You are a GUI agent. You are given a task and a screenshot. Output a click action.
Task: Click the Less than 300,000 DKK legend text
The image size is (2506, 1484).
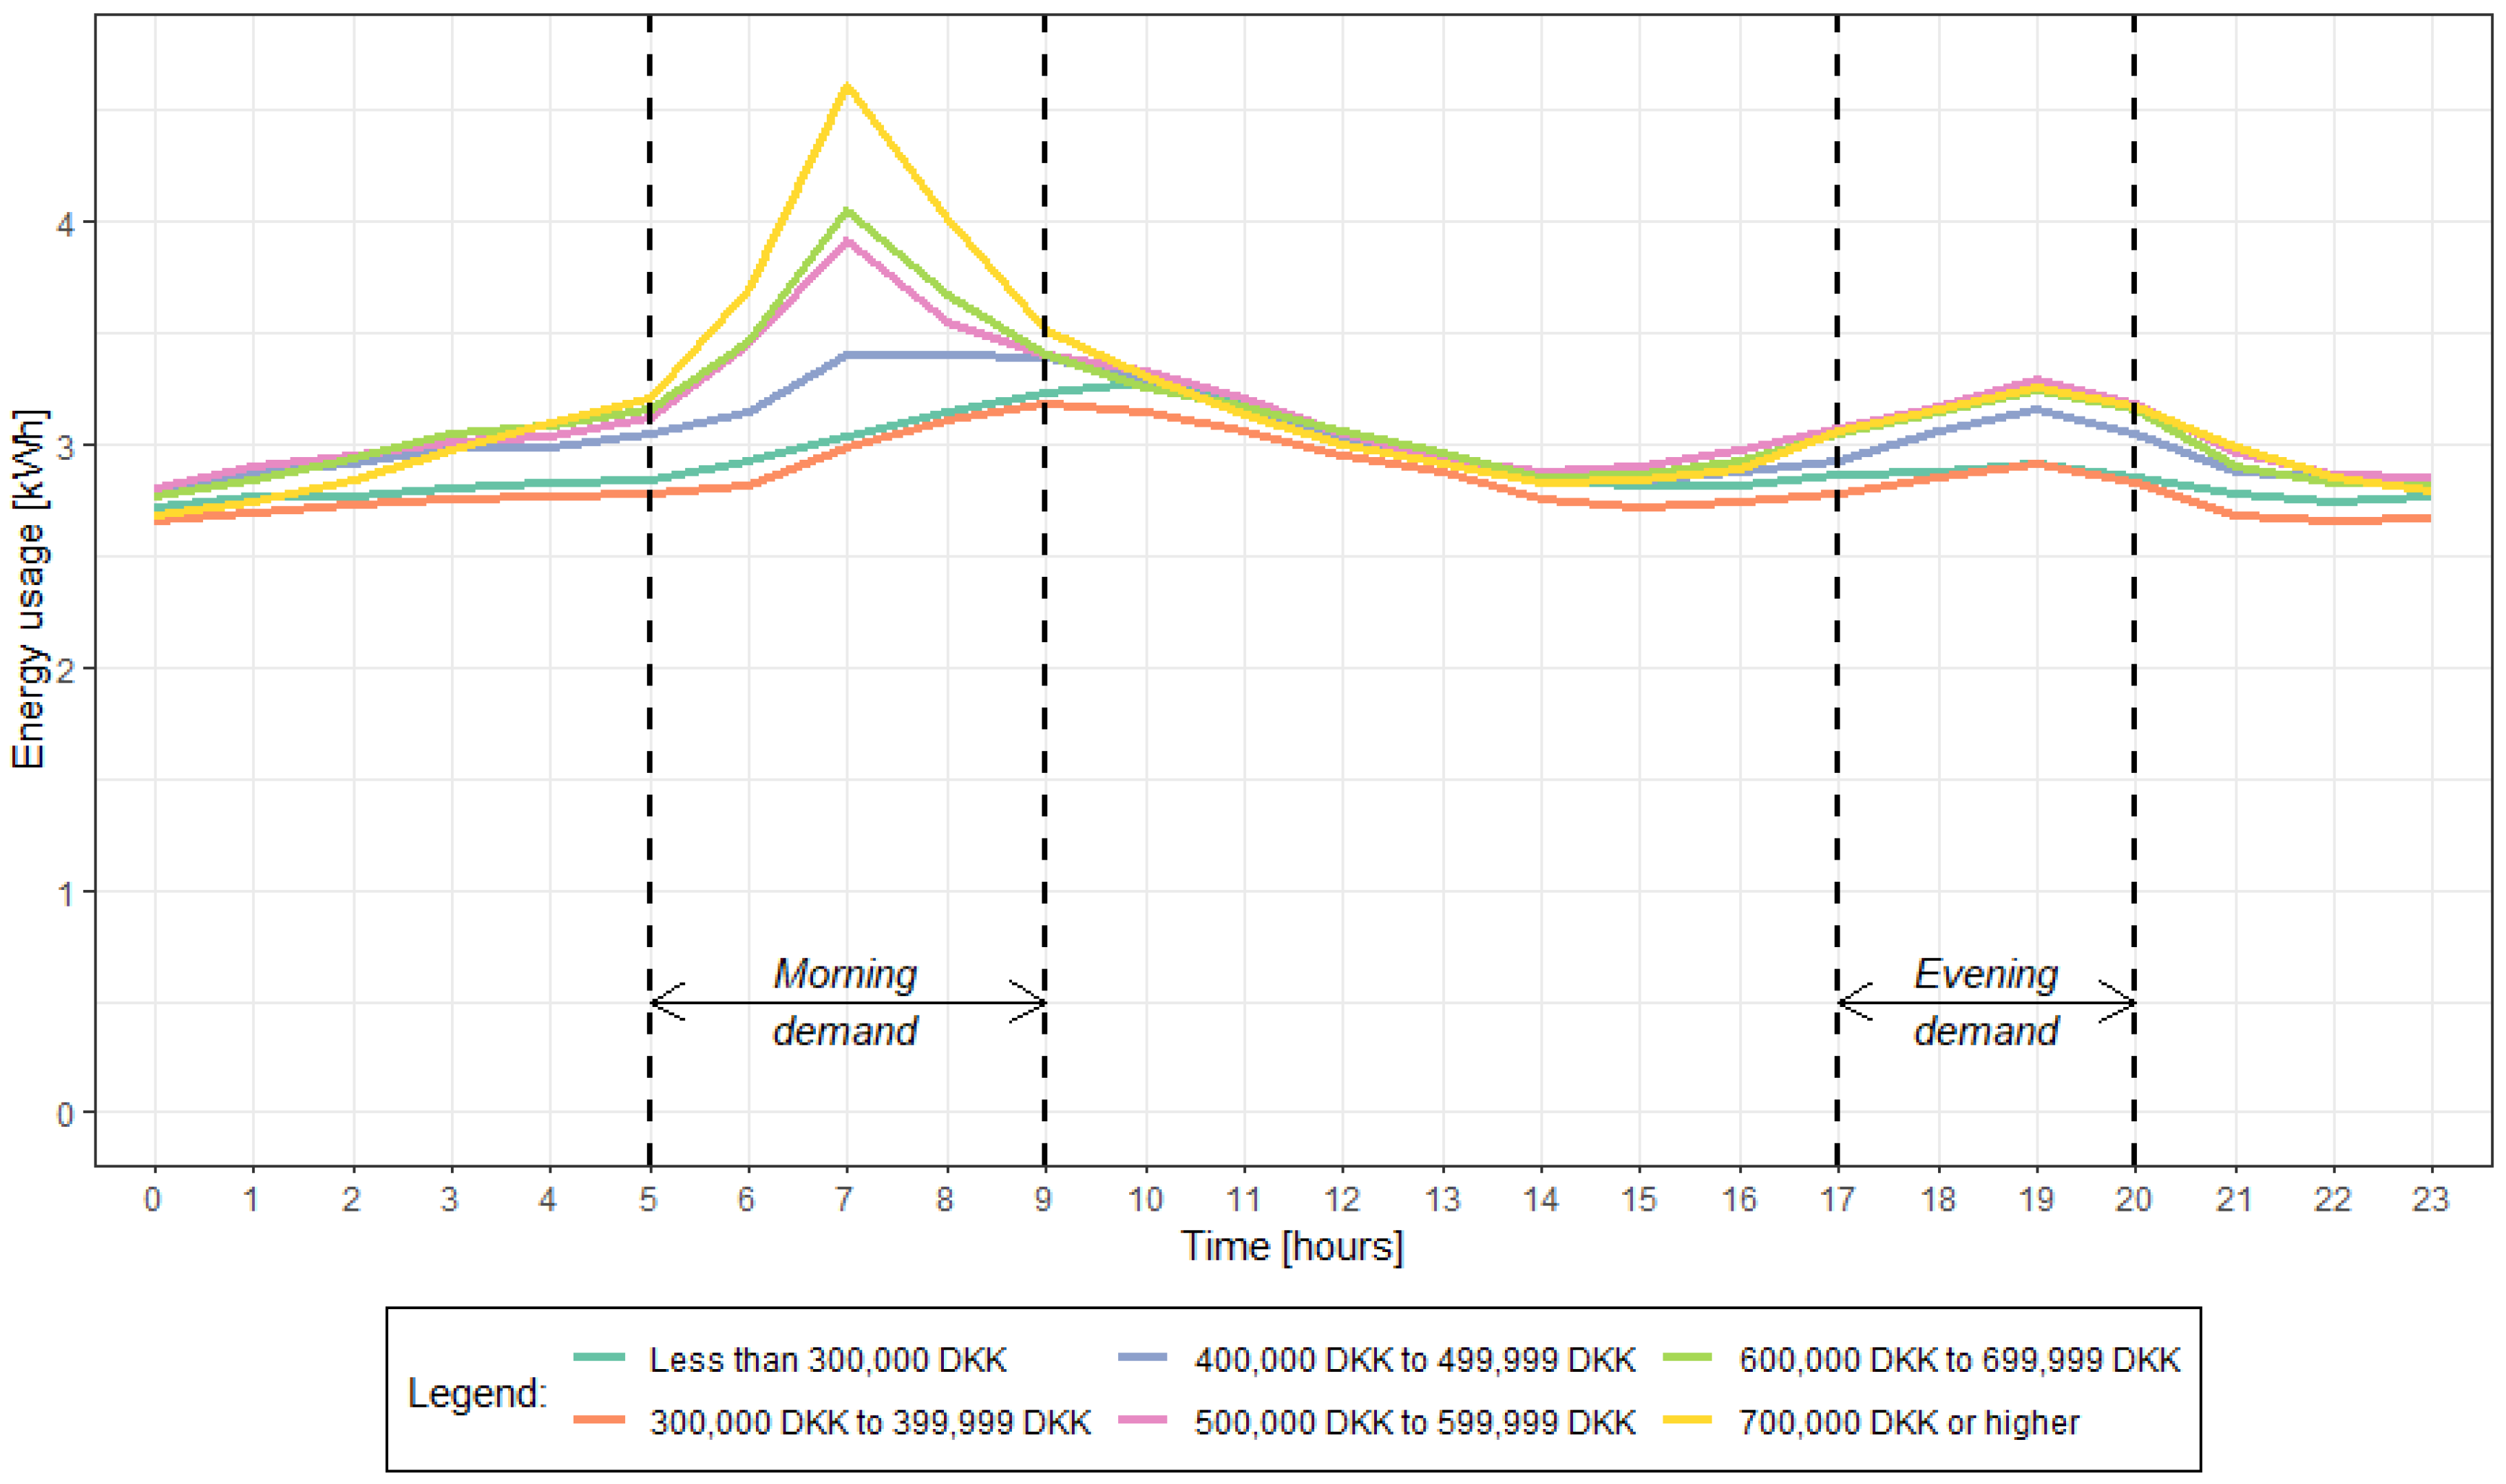click(828, 1360)
